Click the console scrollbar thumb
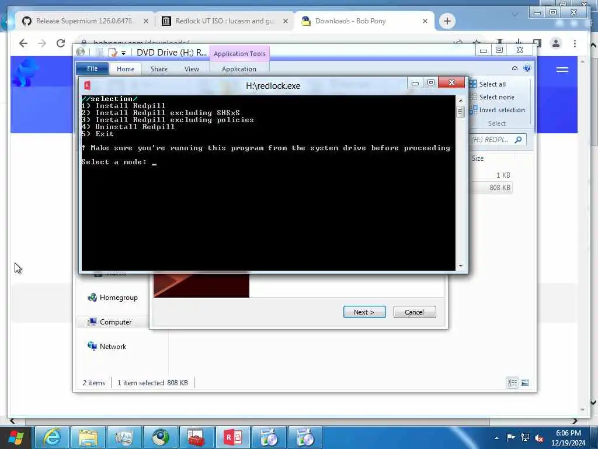Screen dimensions: 598x449 click(460, 112)
